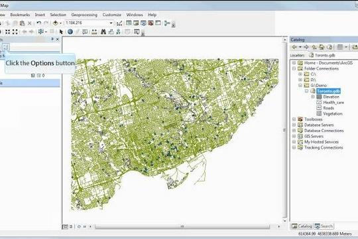The height and width of the screenshot is (239, 358).
Task: Open Select Features tool dropdown arrow
Action: point(46,32)
